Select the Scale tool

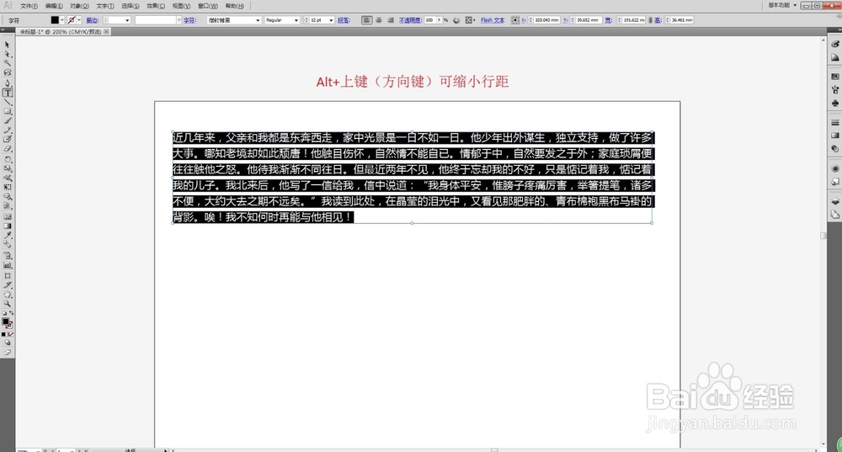pos(7,168)
